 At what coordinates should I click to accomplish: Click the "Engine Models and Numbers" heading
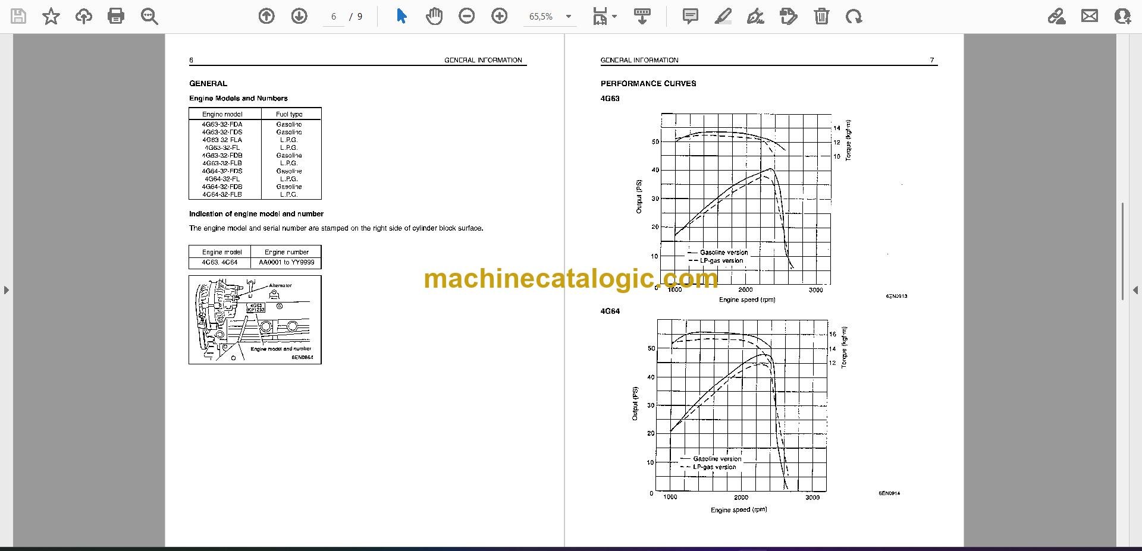(239, 99)
